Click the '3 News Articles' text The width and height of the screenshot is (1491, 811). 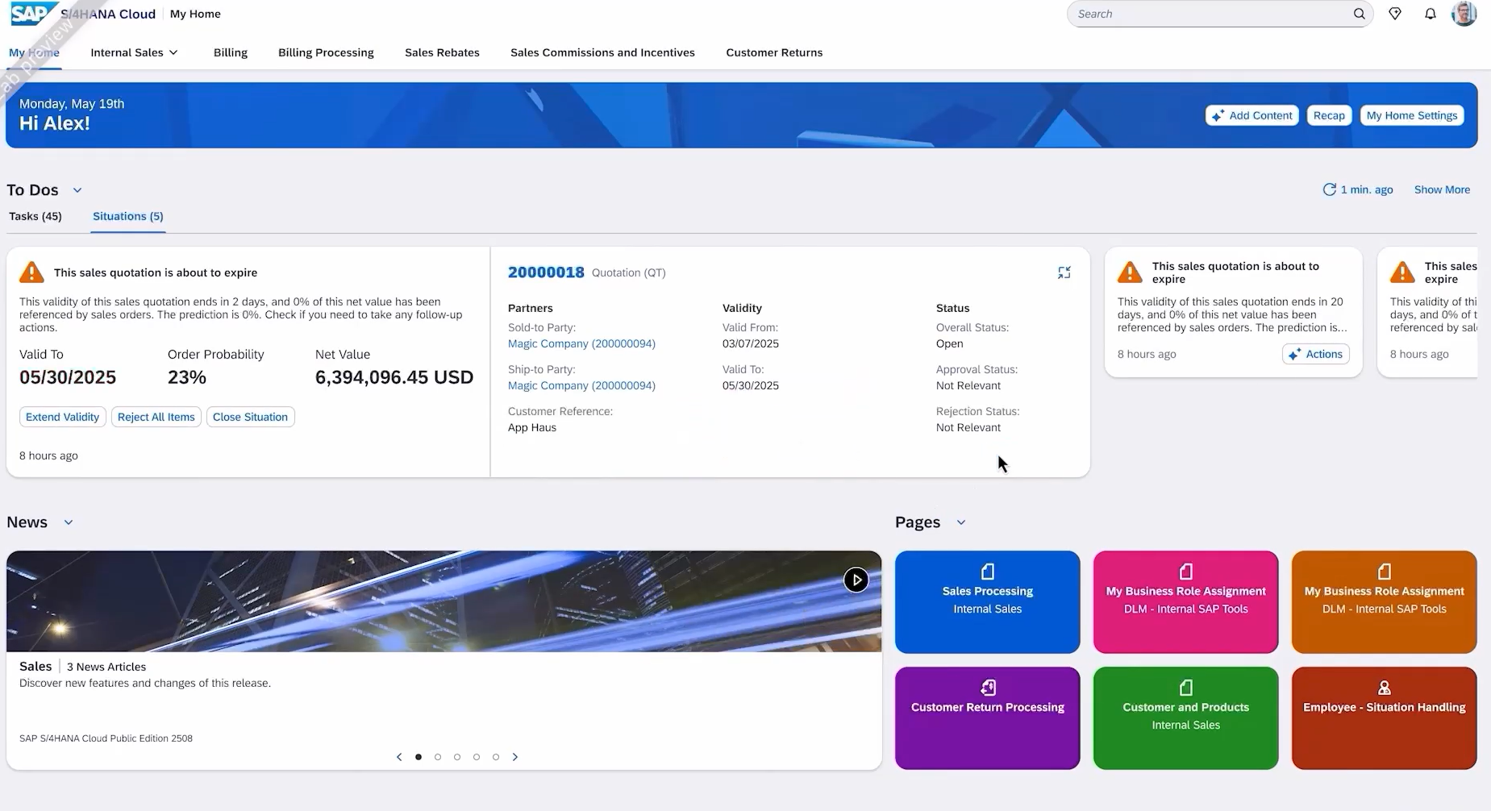click(106, 667)
